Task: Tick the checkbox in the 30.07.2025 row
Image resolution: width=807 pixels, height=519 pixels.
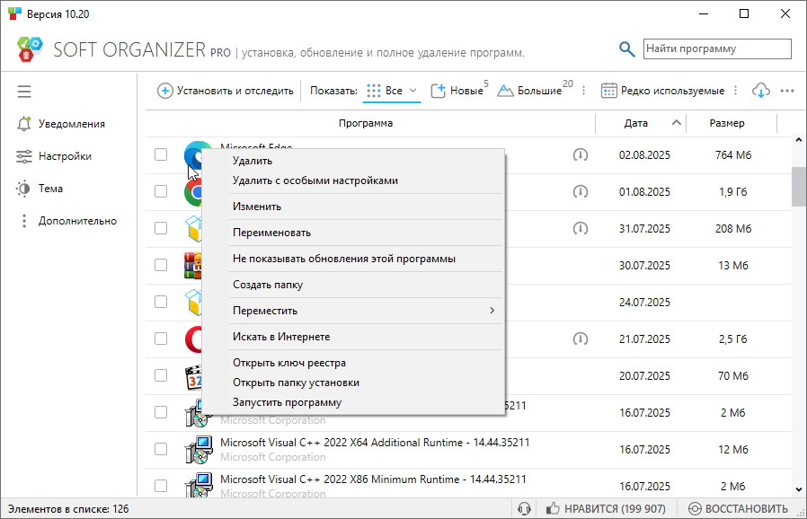Action: pos(161,265)
